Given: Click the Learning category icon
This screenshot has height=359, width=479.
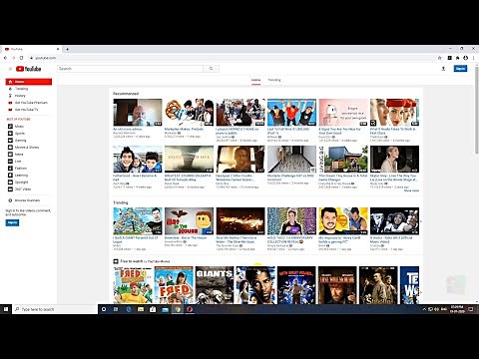Looking at the screenshot, I should coord(10,176).
